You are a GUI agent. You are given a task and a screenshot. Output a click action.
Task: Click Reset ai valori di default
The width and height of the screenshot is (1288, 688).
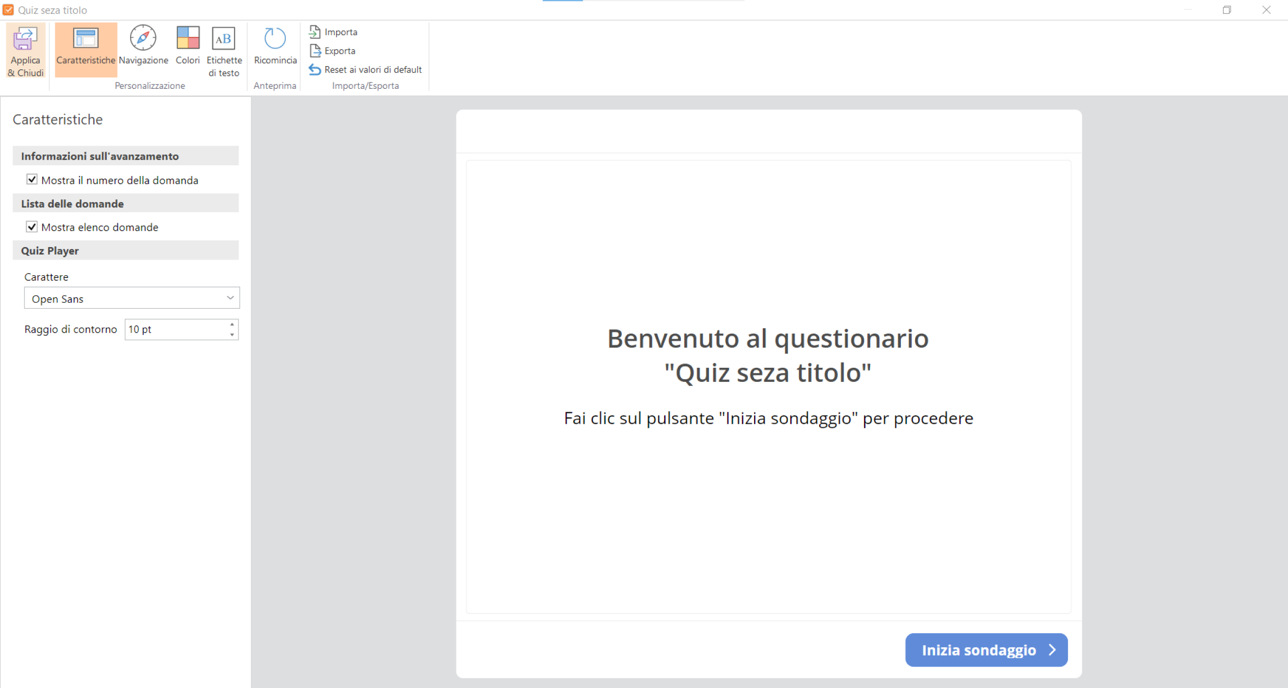tap(365, 70)
